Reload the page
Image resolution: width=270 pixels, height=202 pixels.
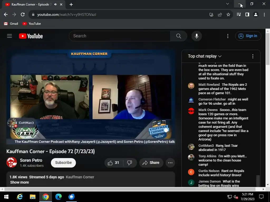23,15
